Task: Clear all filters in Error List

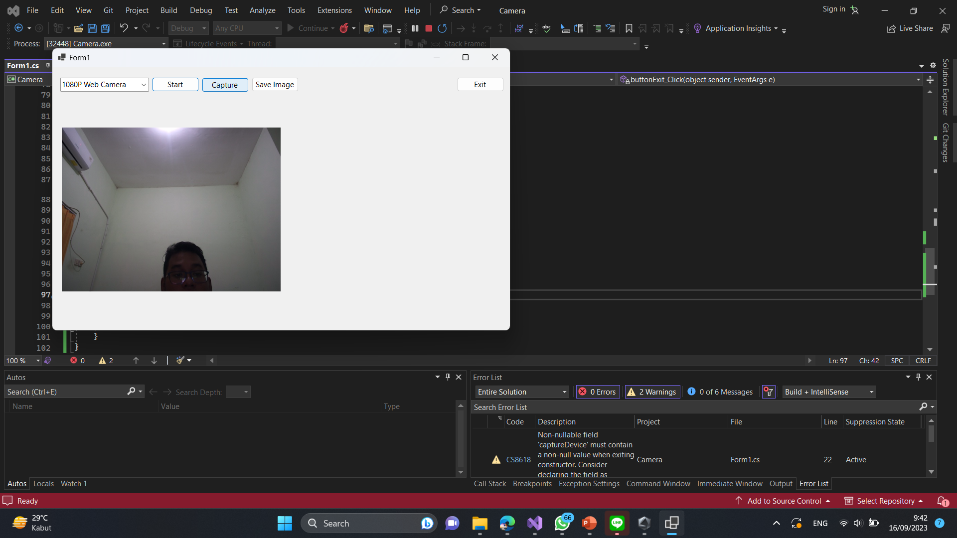Action: coord(769,392)
